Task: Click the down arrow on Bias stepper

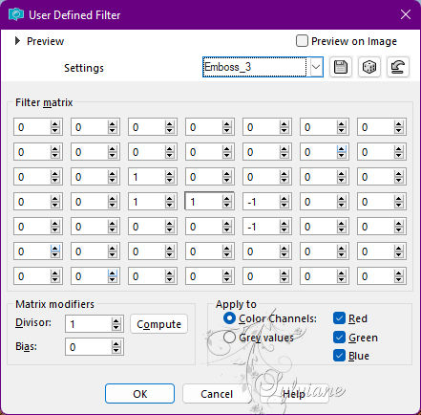Action: (116, 350)
